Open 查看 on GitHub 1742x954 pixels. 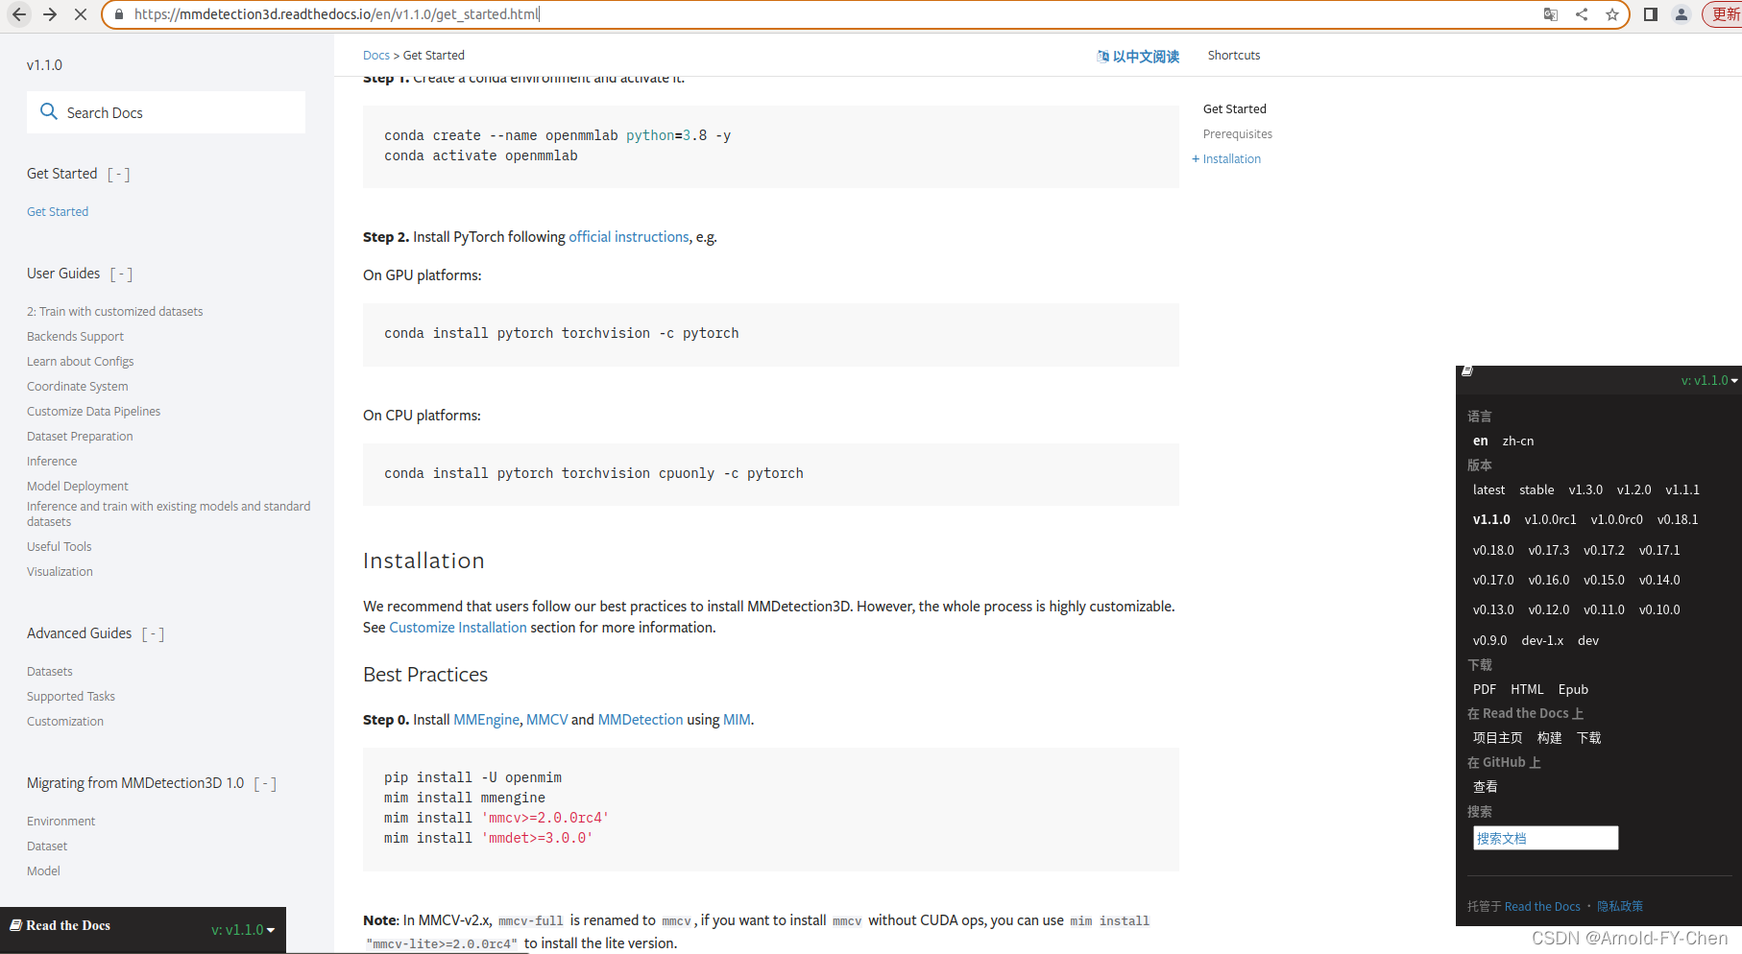click(x=1485, y=786)
